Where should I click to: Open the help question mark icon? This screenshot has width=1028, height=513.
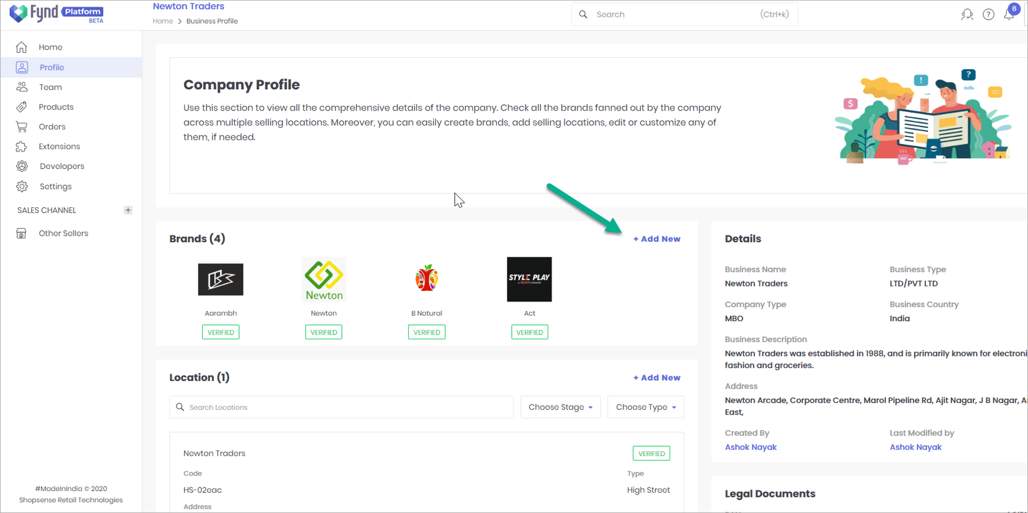pos(988,14)
